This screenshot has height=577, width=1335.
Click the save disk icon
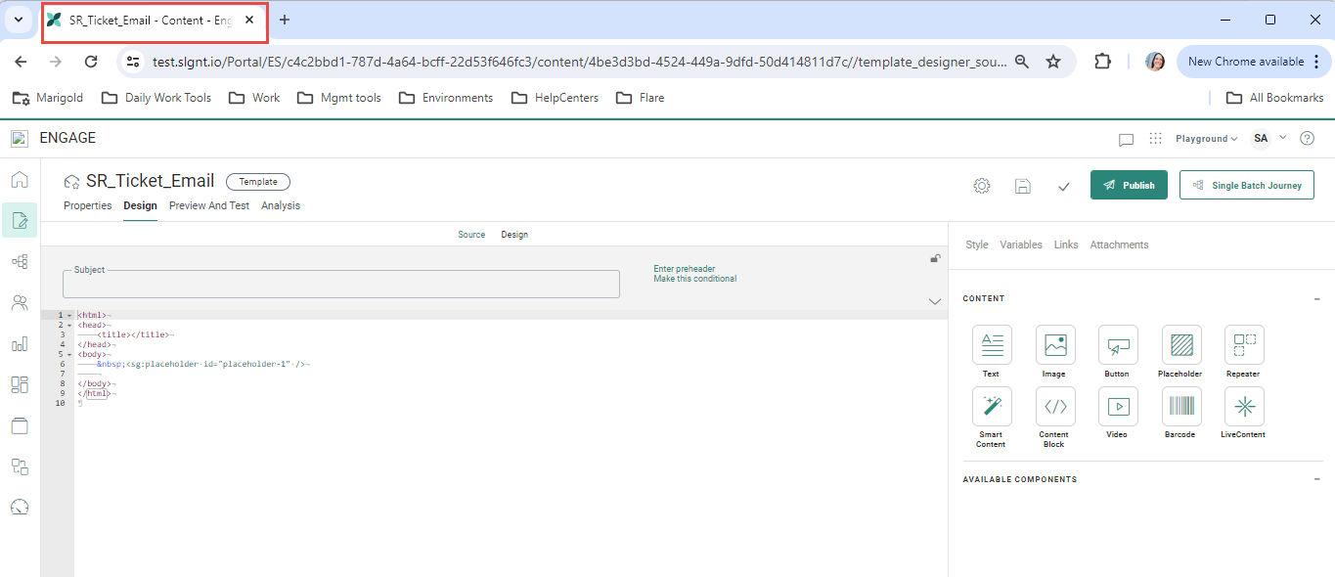(1023, 186)
